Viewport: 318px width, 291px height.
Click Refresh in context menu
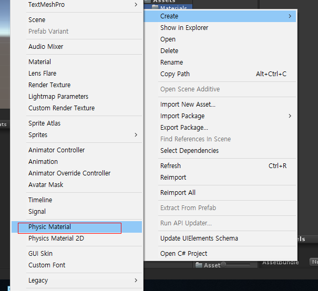(220, 166)
